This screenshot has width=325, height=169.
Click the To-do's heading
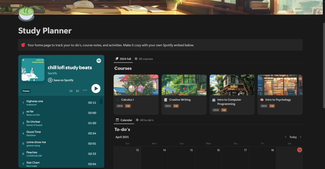pos(122,130)
